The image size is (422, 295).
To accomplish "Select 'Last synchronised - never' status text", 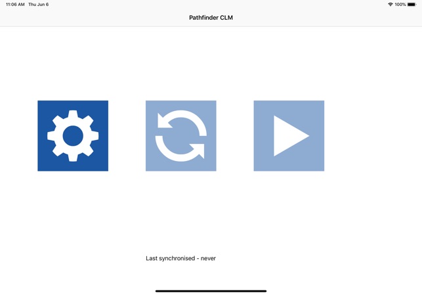I will (x=181, y=258).
